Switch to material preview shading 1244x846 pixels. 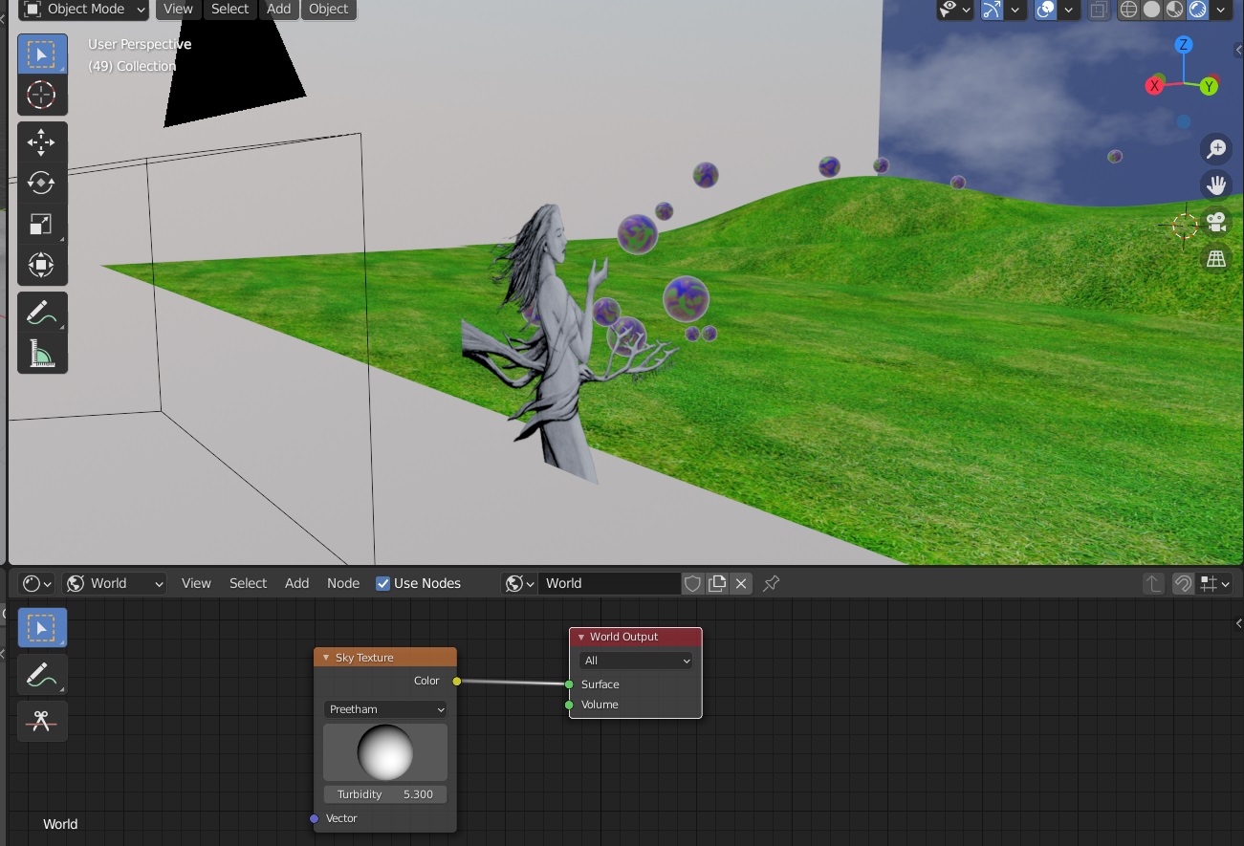(x=1175, y=10)
